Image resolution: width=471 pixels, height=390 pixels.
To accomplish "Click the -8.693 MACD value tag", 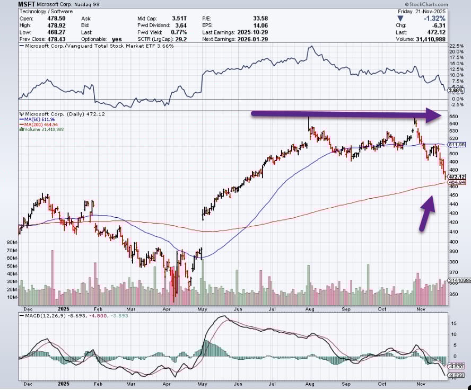I will [x=456, y=375].
